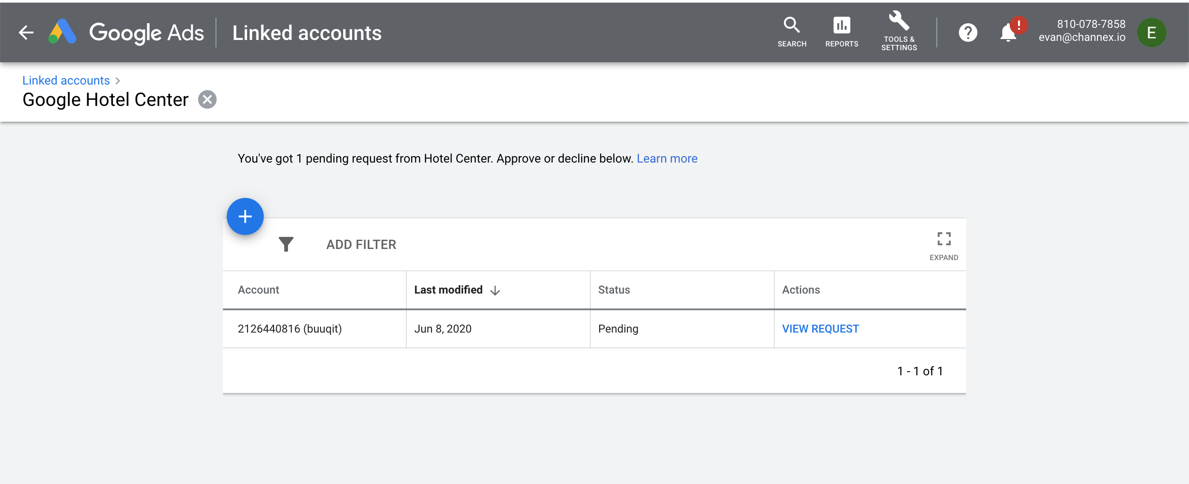Click the evan@channex.io account info

click(1082, 31)
